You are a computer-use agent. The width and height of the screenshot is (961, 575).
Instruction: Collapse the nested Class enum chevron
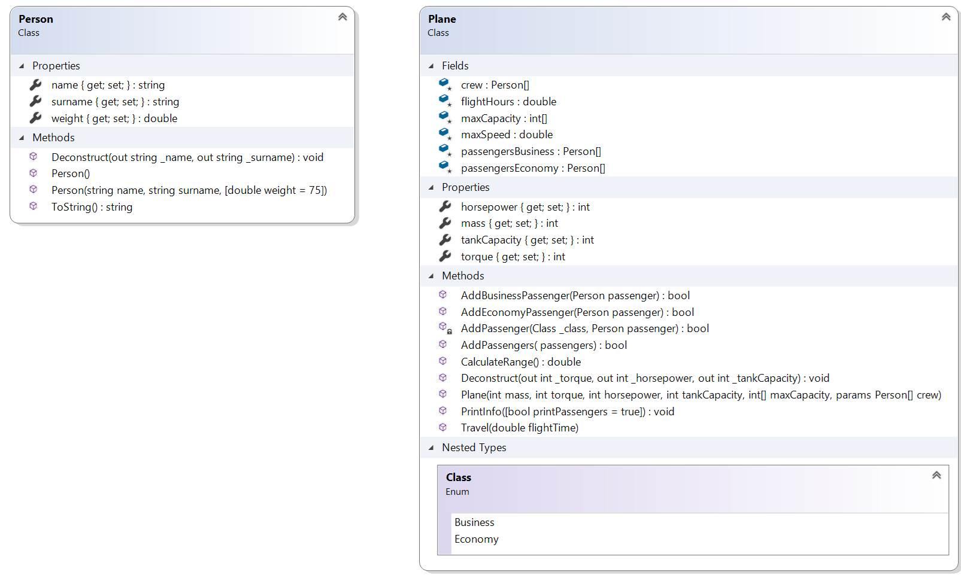[x=936, y=475]
